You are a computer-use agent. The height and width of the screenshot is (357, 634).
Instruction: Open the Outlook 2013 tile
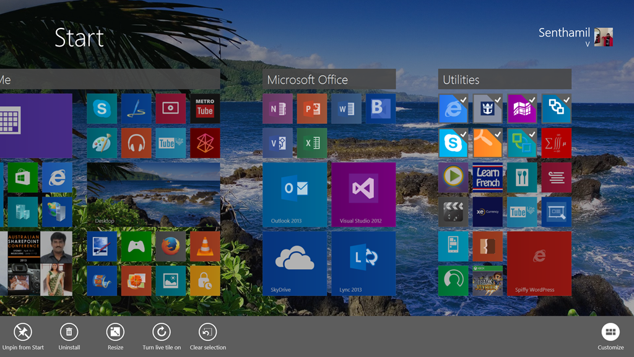[295, 195]
